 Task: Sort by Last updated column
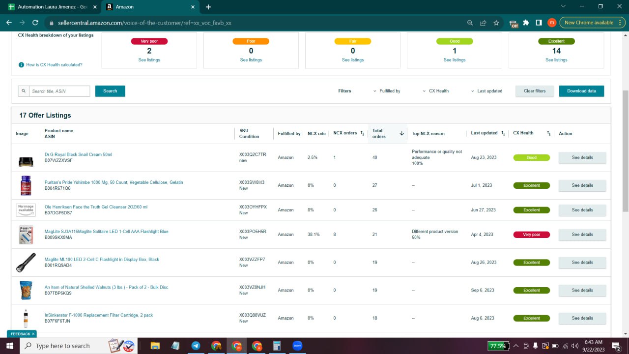(503, 133)
